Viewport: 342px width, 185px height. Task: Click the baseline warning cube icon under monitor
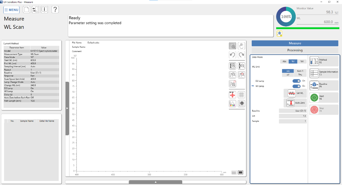(x=279, y=34)
